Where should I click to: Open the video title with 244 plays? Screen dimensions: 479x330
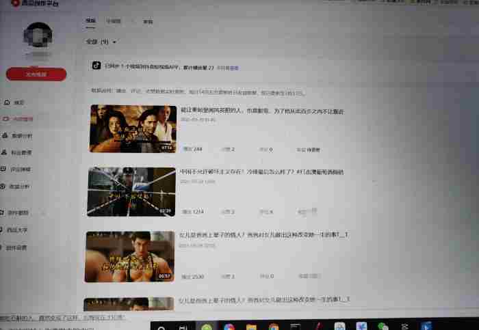click(262, 111)
